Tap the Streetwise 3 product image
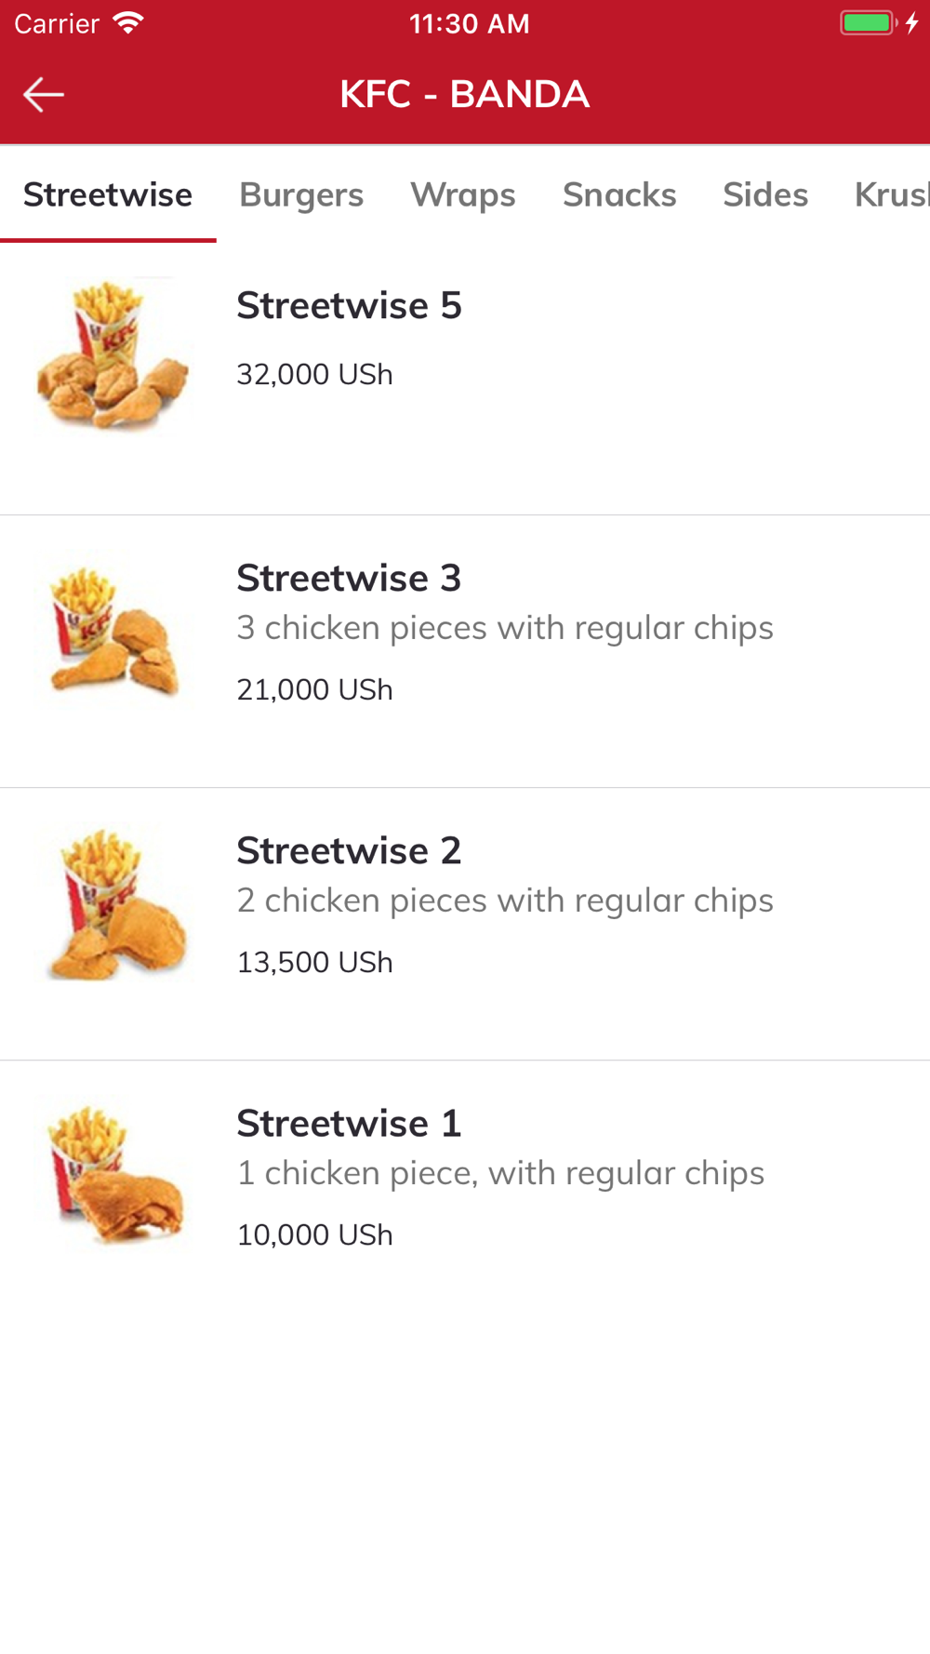Viewport: 930px width, 1654px height. (x=114, y=629)
